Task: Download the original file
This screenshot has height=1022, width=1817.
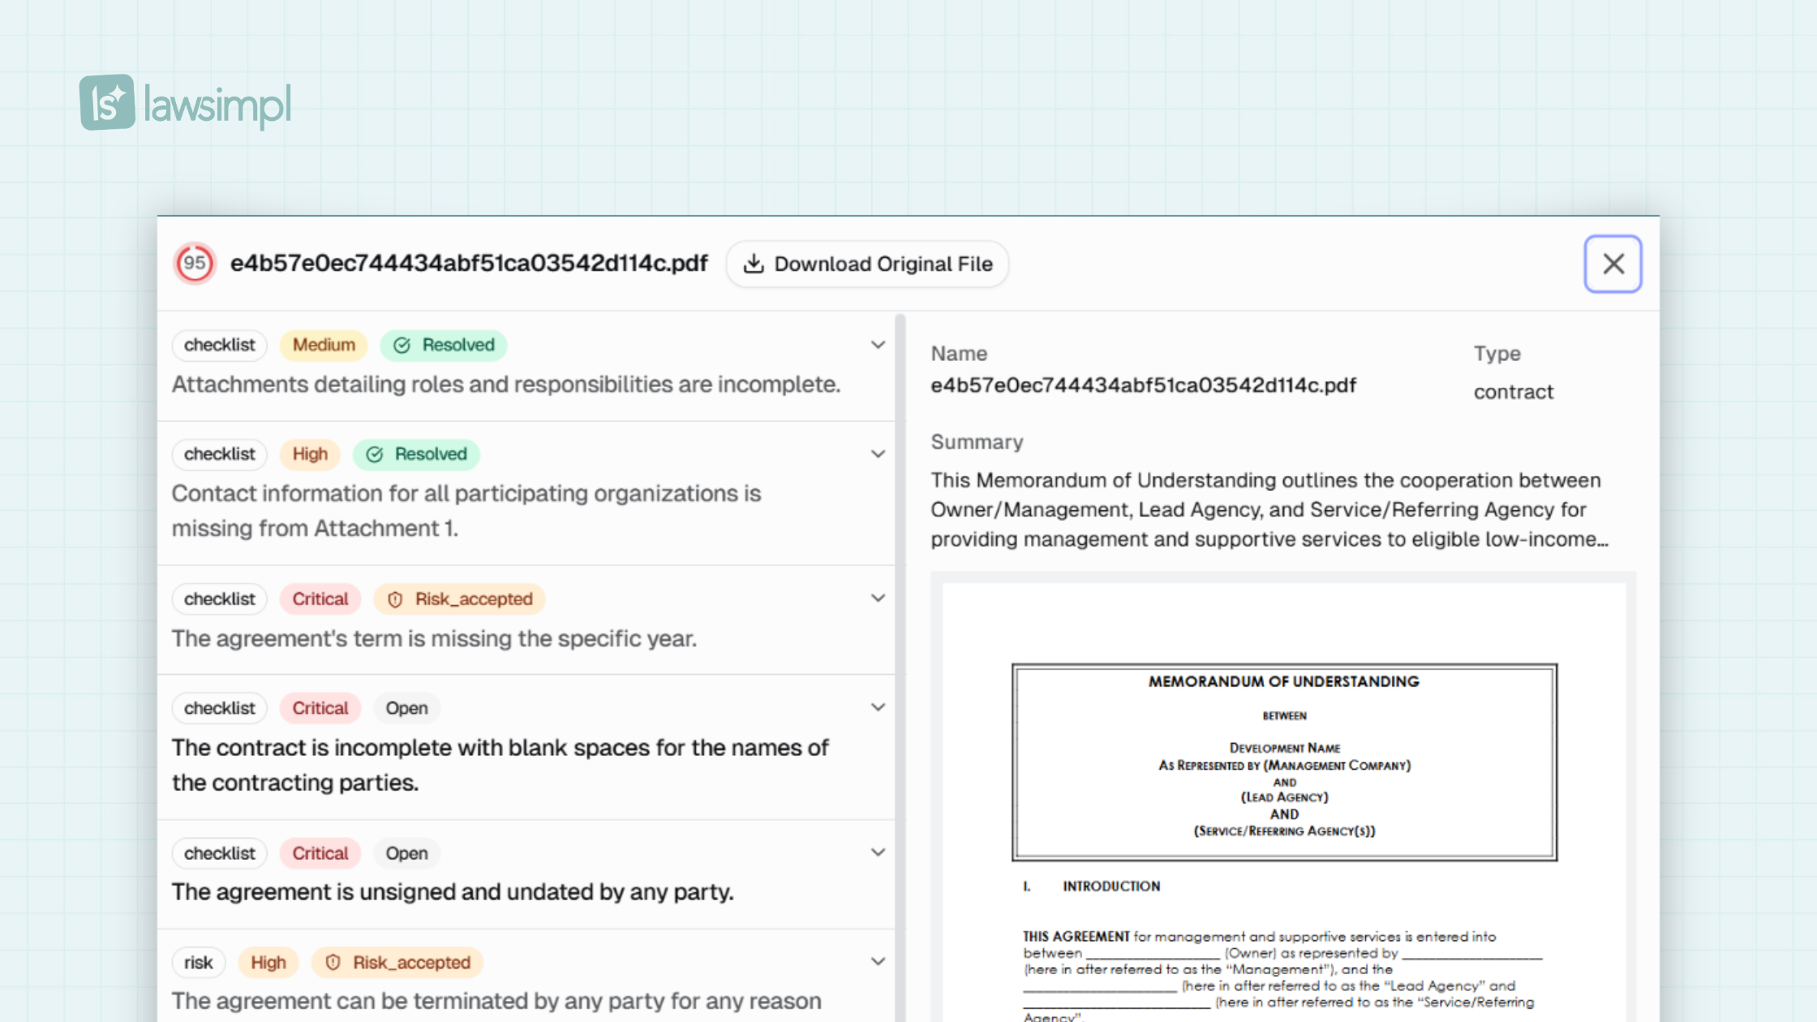Action: pyautogui.click(x=867, y=264)
